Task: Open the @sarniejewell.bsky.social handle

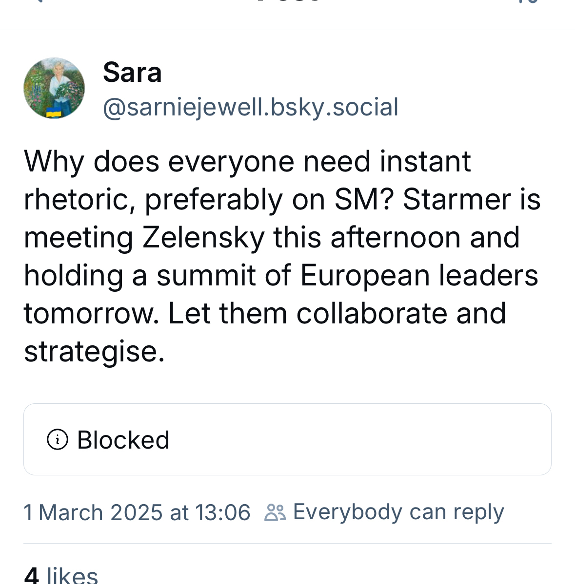Action: (x=251, y=107)
